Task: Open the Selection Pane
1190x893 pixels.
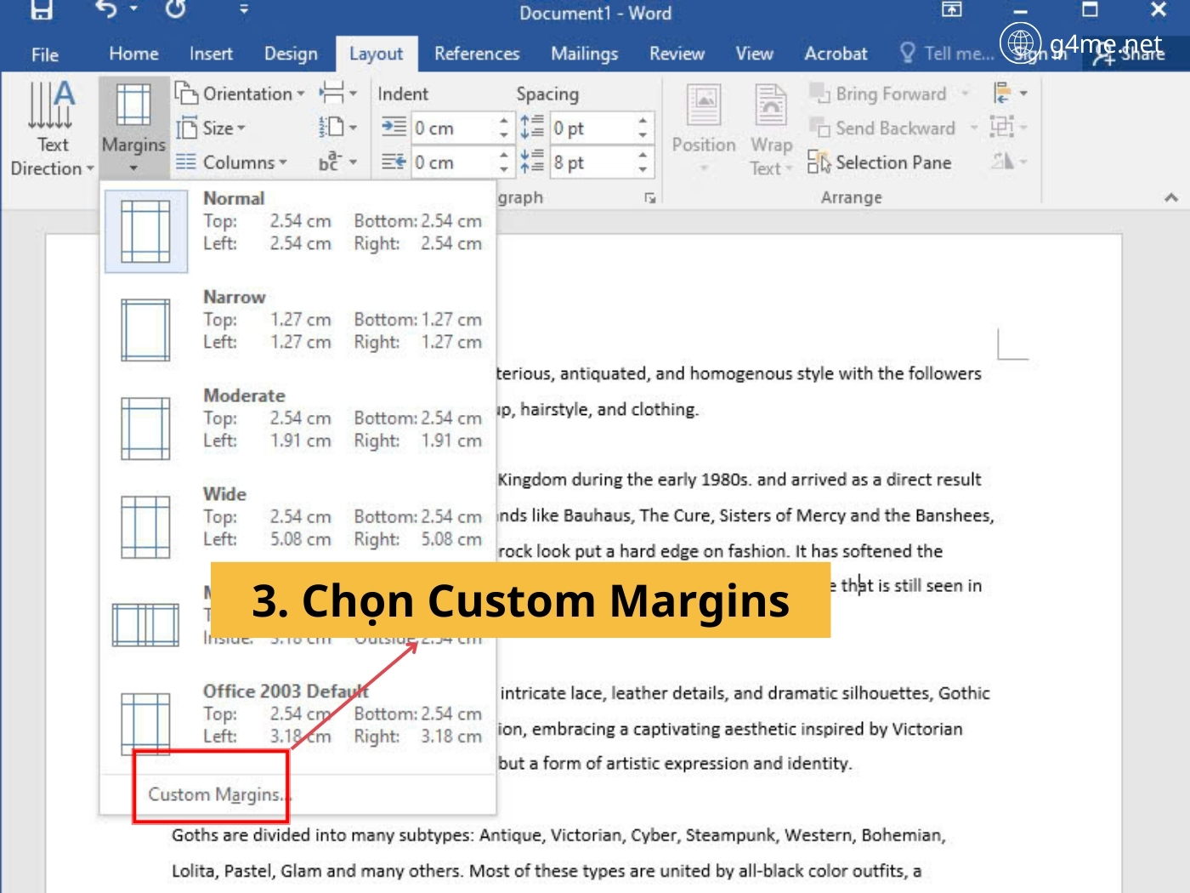Action: pyautogui.click(x=879, y=162)
